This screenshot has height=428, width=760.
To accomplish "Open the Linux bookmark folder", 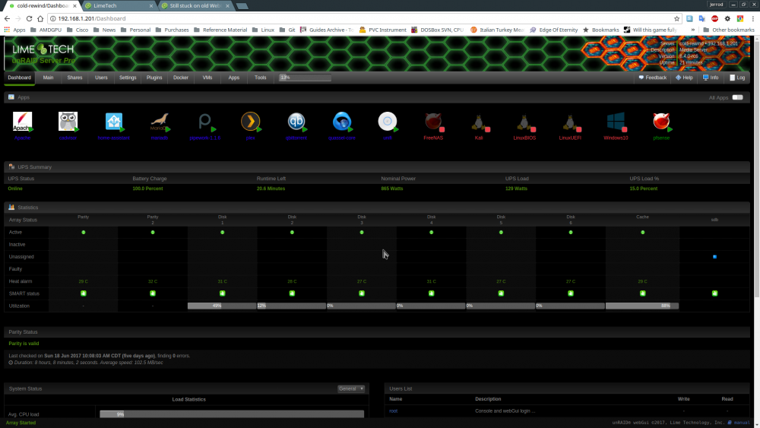I will pyautogui.click(x=263, y=30).
